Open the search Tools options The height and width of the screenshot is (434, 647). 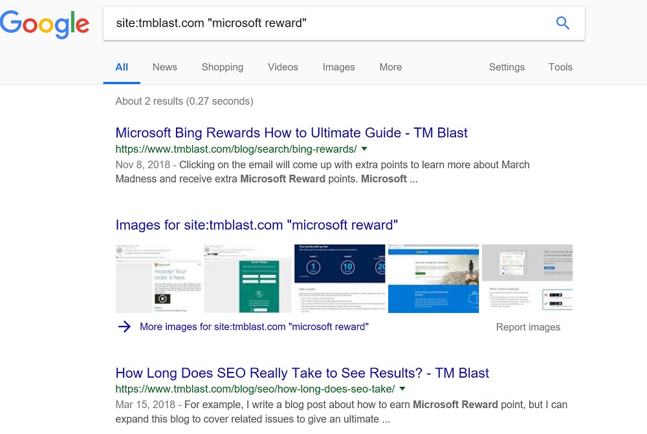[560, 67]
